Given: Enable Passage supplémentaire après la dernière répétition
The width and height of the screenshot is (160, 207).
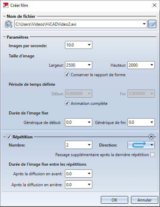Looking at the screenshot, I should (152, 155).
